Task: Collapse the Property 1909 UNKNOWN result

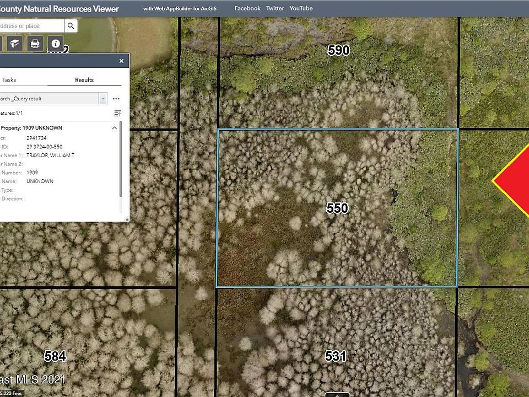Action: 115,128
